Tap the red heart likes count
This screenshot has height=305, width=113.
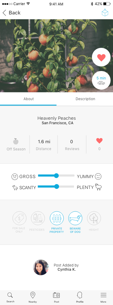tap(99, 144)
